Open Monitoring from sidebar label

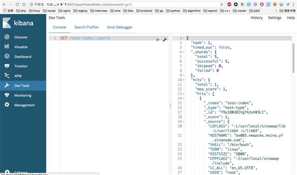[23, 95]
